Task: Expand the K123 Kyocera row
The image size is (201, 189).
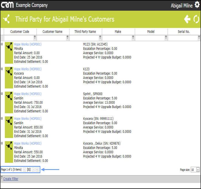Action: [2, 69]
